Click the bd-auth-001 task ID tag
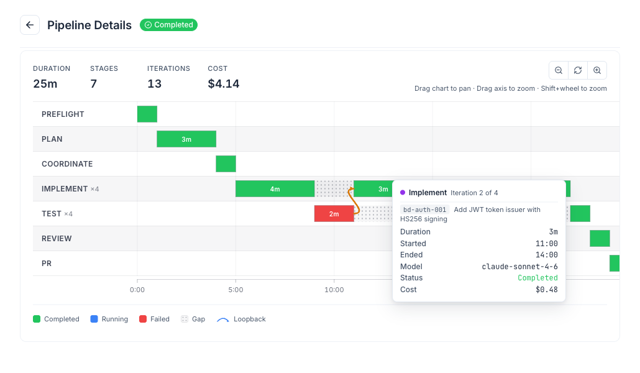 point(424,210)
